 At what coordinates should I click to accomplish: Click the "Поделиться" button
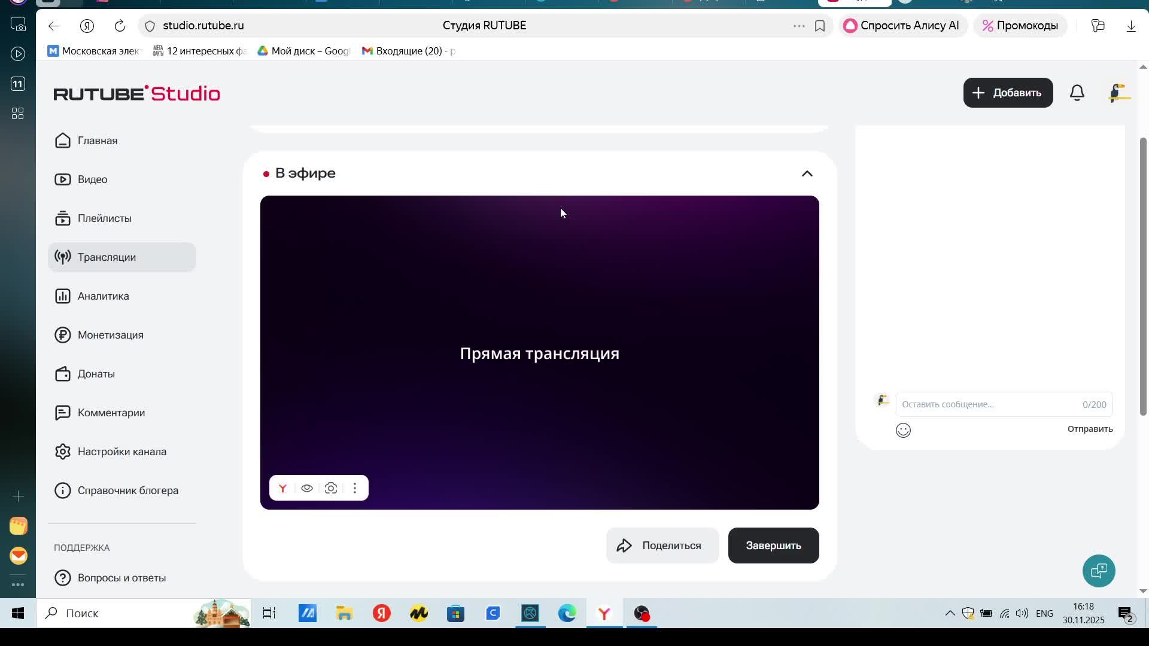pos(662,546)
